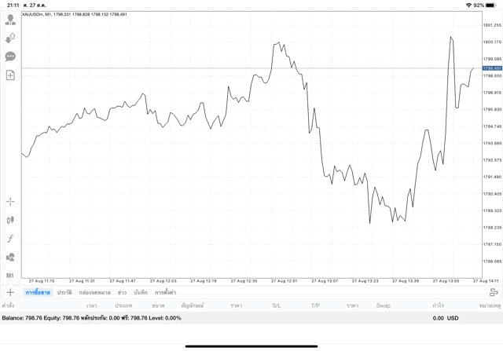Viewport: 503px width, 351px height.
Task: Open the chat messages icon
Action: pos(11,57)
